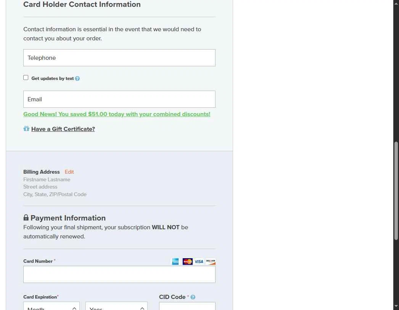Open the expiration Year dropdown

click(x=116, y=307)
